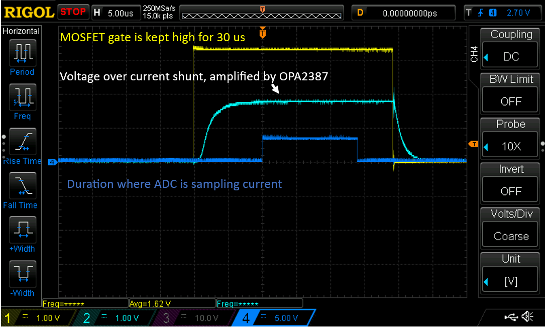Viewport: 545px width, 327px height.
Task: Click the orange trigger position marker above the grid
Action: [263, 33]
